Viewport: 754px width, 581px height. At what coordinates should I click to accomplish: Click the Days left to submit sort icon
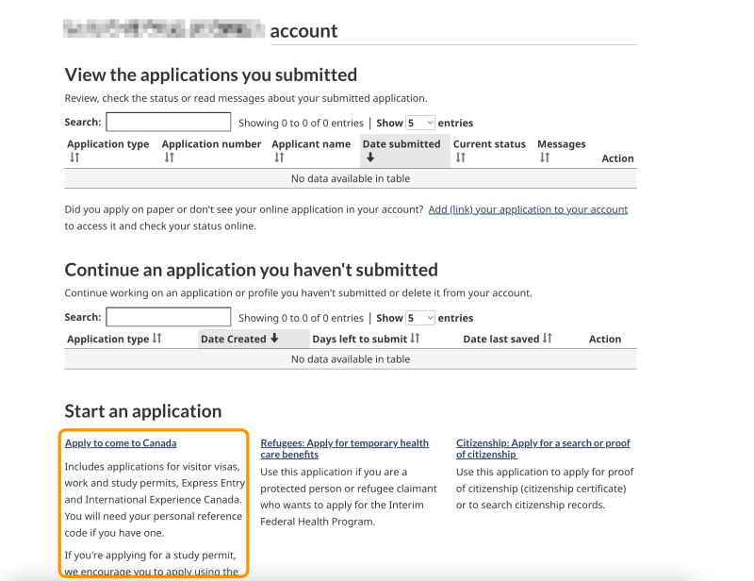pos(415,339)
